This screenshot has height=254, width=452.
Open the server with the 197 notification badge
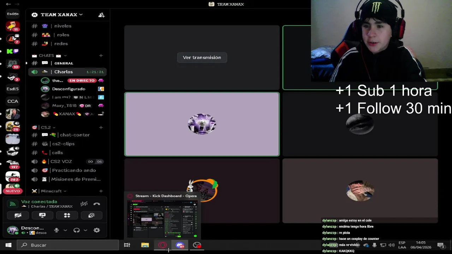click(x=13, y=164)
